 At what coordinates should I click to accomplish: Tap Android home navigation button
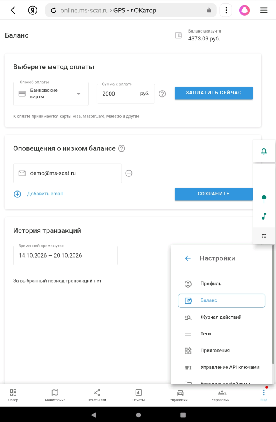(x=138, y=415)
